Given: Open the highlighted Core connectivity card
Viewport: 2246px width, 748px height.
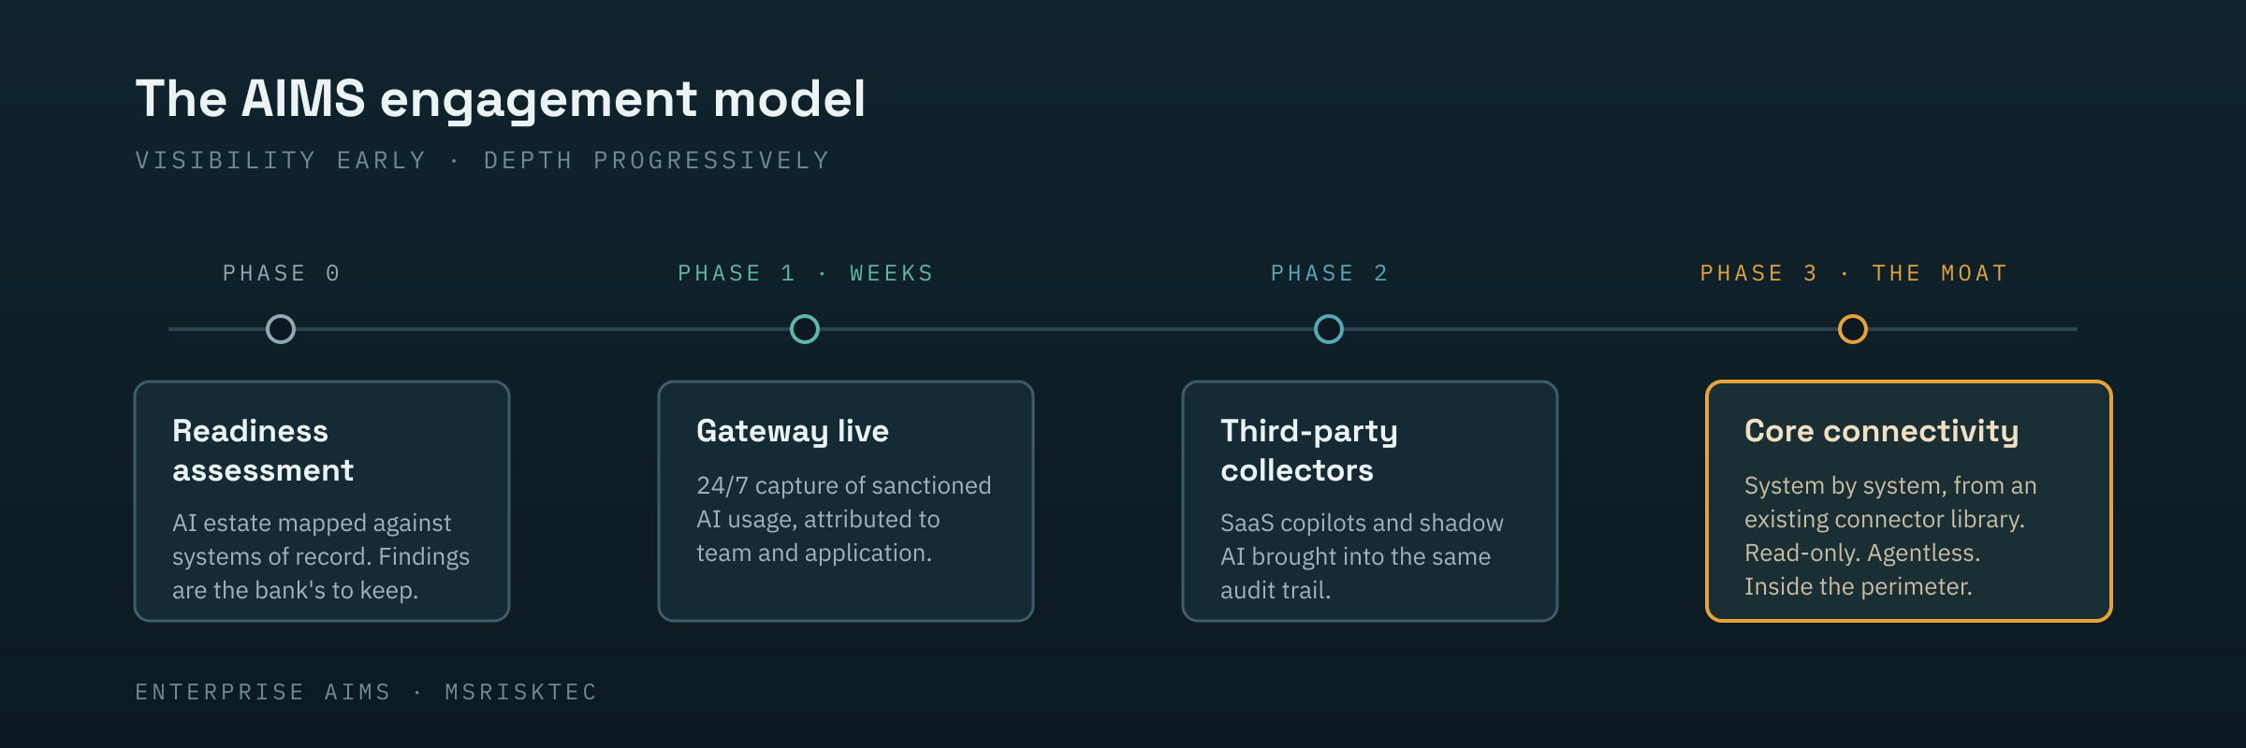Looking at the screenshot, I should click(x=1909, y=501).
